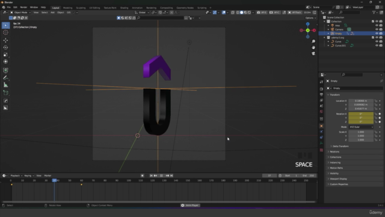
Task: Select the Measure tool
Action: point(5,85)
